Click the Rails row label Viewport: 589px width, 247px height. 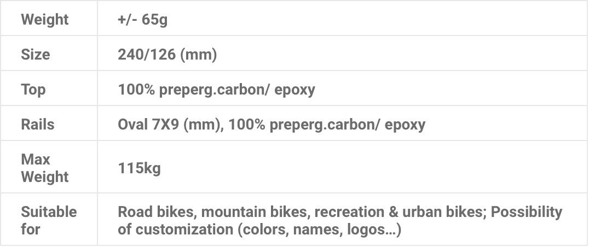(38, 125)
